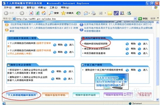Click 单位联系信息及密码修改 text
Screen dimensions: 160x105
tap(97, 49)
